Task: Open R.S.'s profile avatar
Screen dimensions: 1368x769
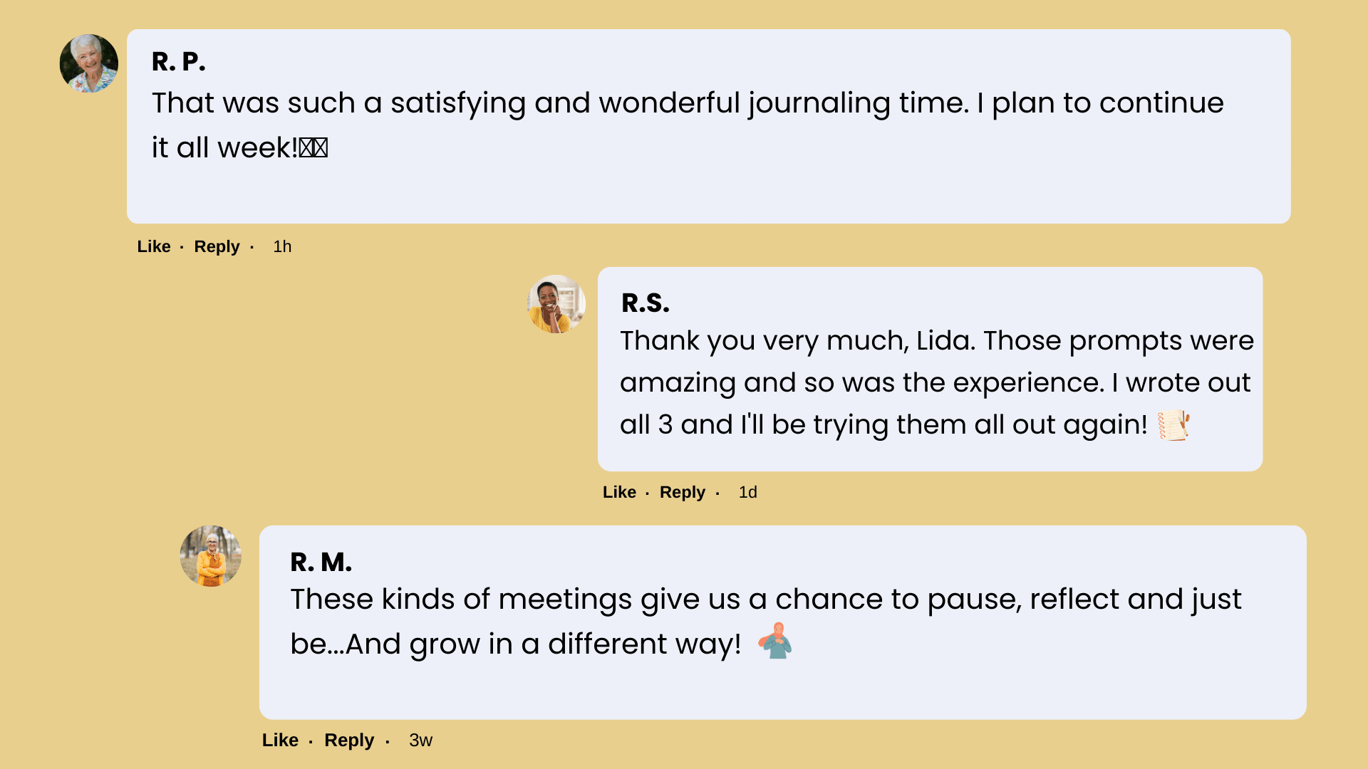Action: point(556,304)
